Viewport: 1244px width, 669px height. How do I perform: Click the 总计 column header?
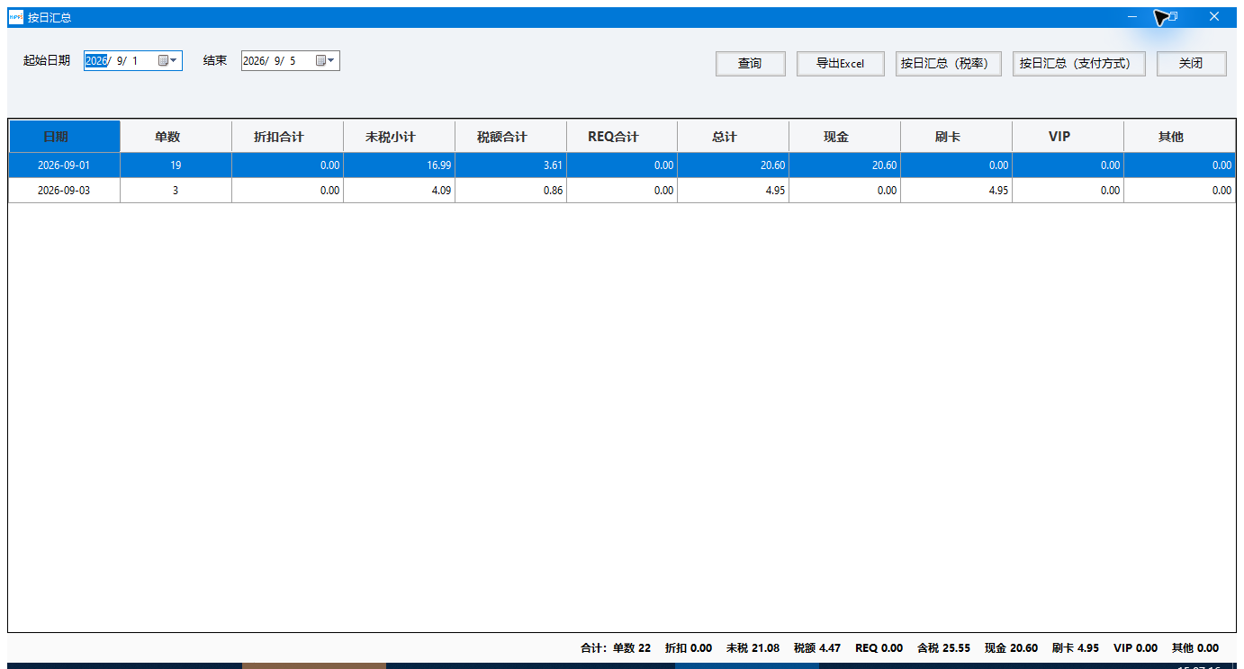[733, 137]
